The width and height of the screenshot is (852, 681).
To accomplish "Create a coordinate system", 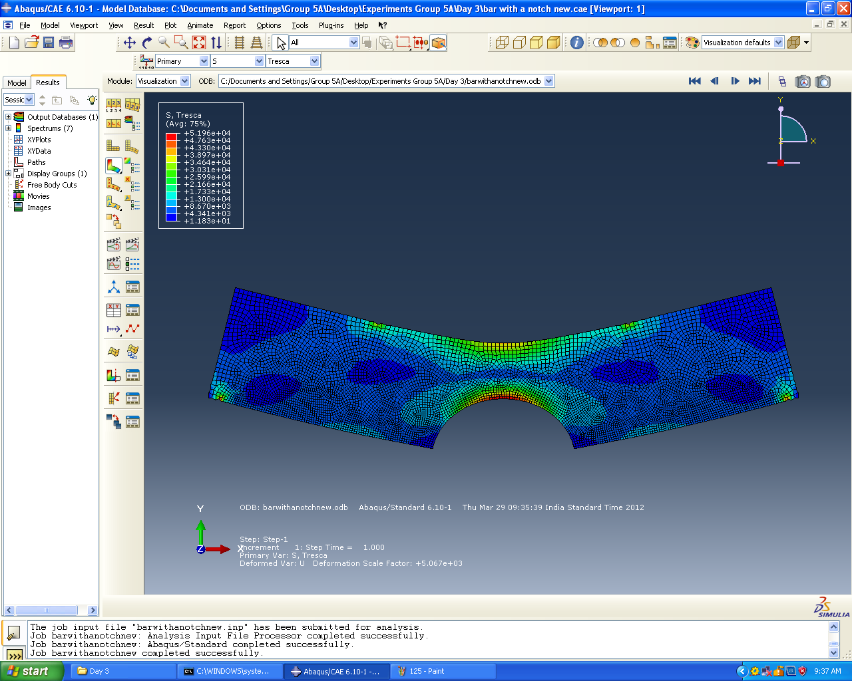I will 114,287.
